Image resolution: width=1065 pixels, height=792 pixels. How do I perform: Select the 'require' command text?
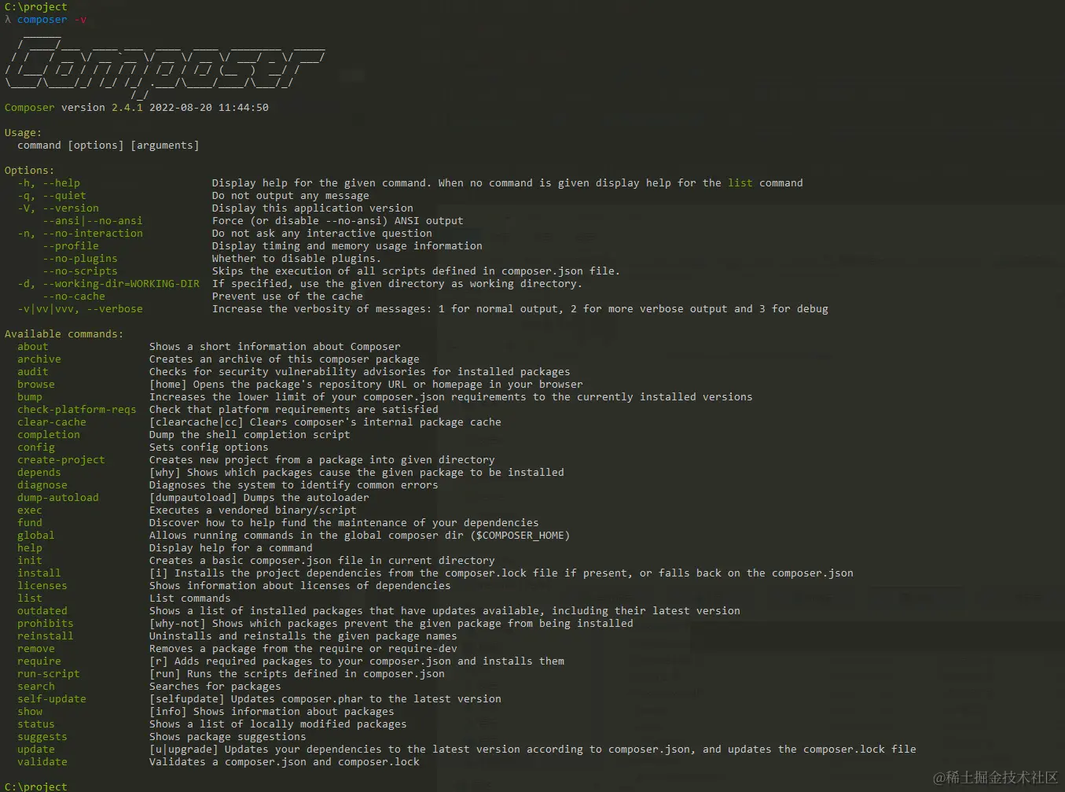(x=39, y=661)
